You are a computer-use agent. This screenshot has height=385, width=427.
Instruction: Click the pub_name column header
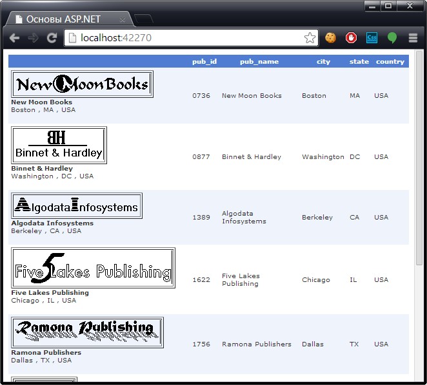point(259,61)
